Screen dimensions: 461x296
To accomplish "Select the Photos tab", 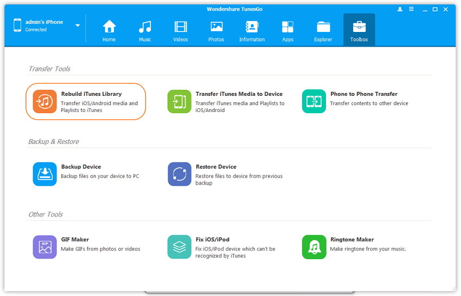I will coord(216,31).
